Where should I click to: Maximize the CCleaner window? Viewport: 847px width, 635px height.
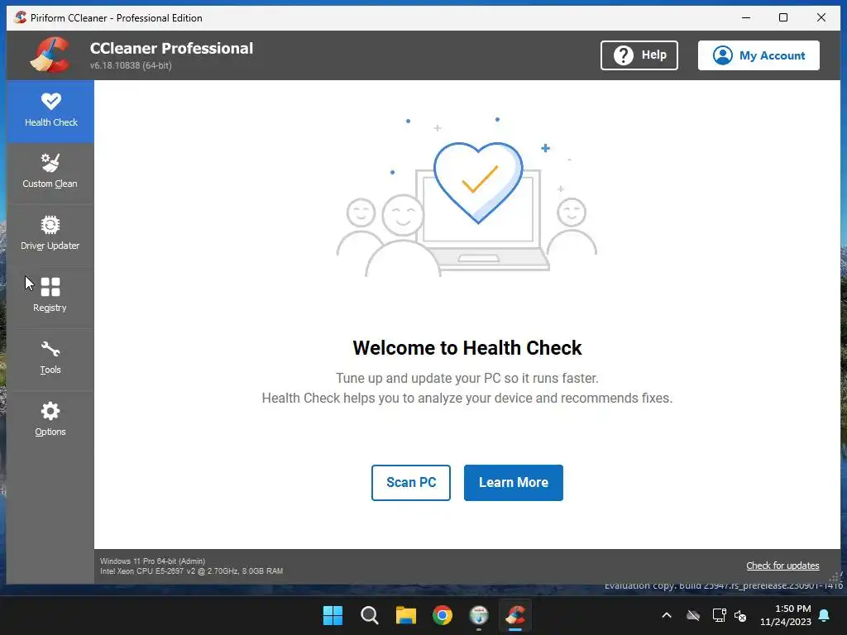(x=783, y=17)
